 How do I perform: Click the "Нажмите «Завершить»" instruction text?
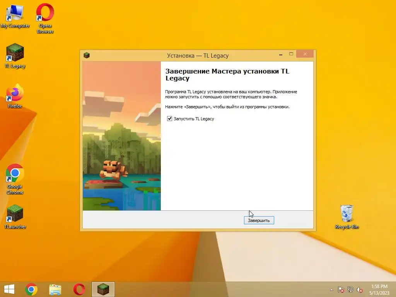click(x=227, y=107)
